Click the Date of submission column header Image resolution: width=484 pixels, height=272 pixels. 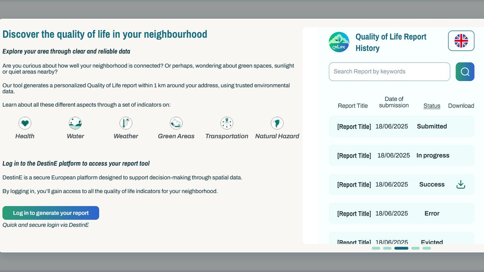pyautogui.click(x=394, y=102)
